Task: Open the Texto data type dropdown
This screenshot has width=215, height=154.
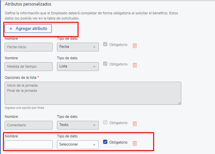Action: [x=78, y=125]
